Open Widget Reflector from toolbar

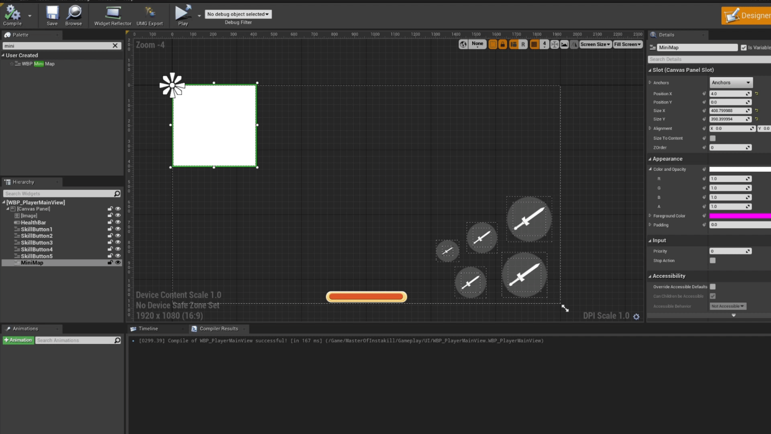[x=112, y=13]
